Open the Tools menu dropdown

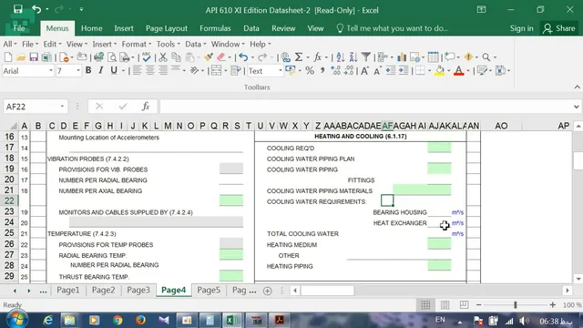(168, 44)
